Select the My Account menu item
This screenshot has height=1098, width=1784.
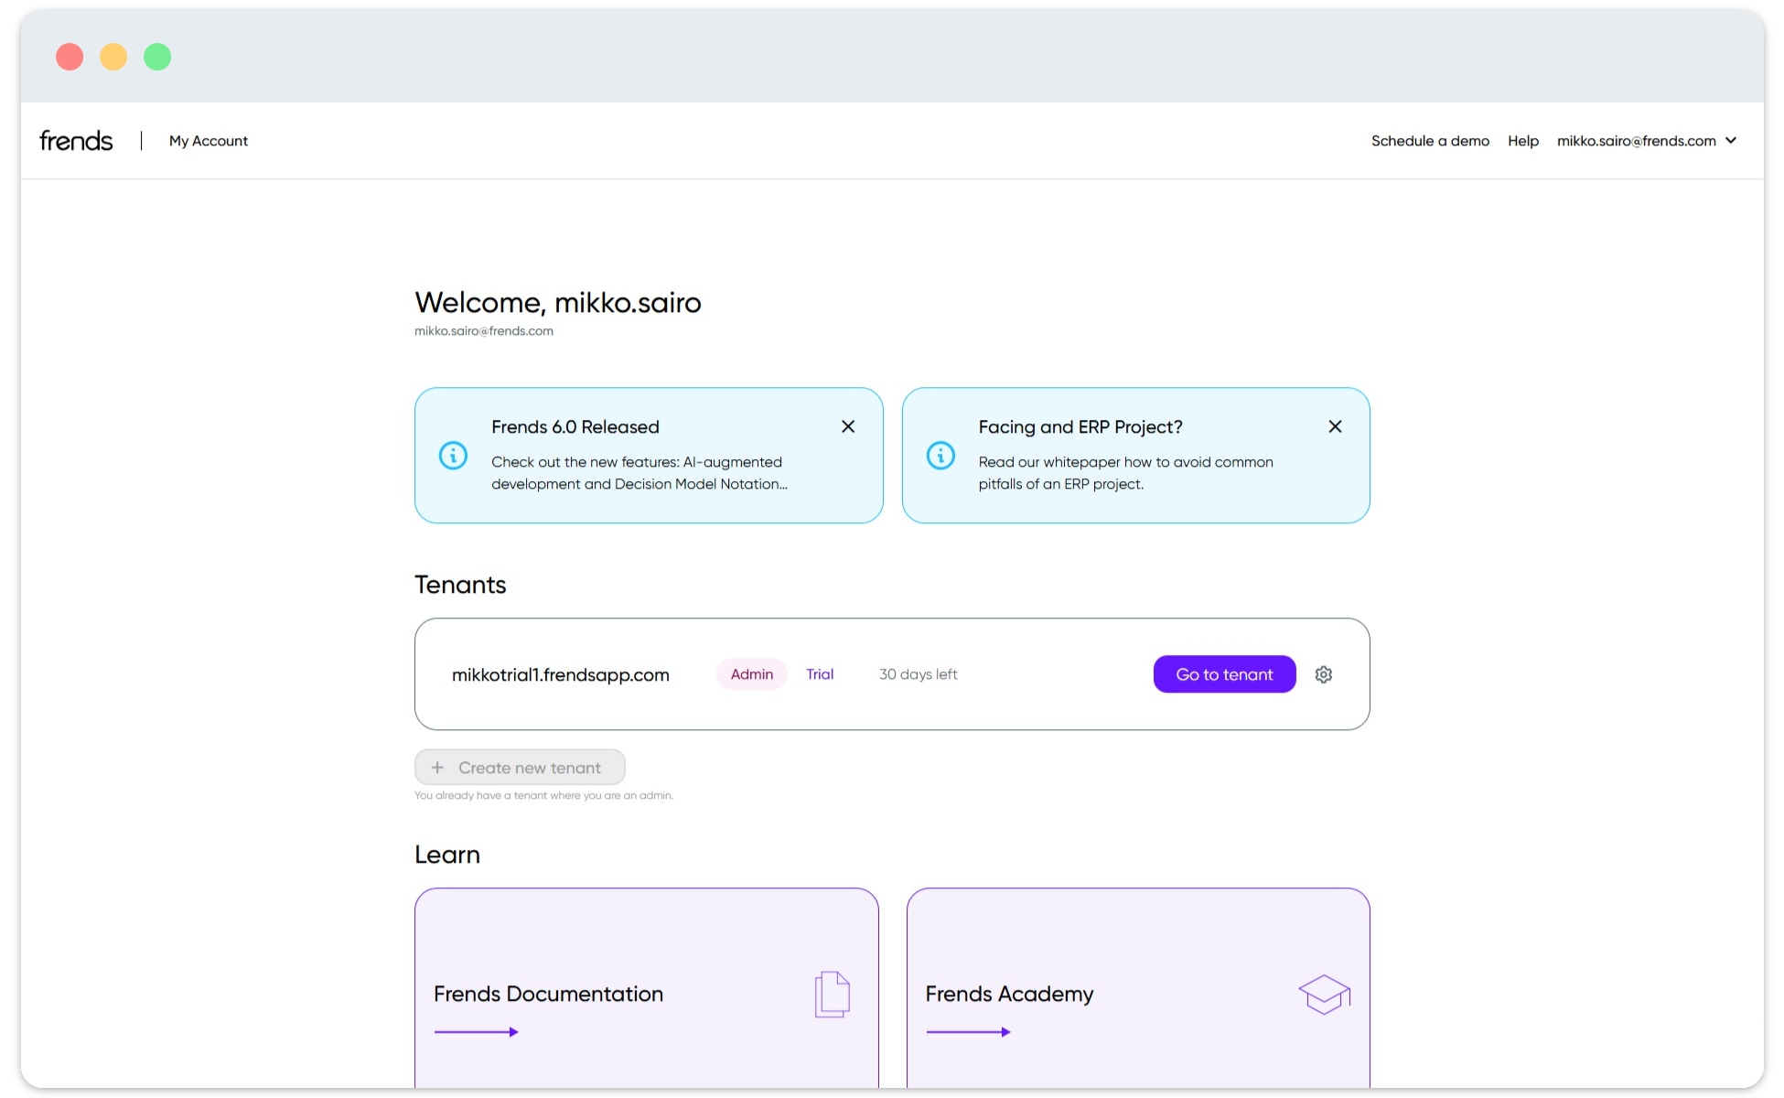[208, 140]
